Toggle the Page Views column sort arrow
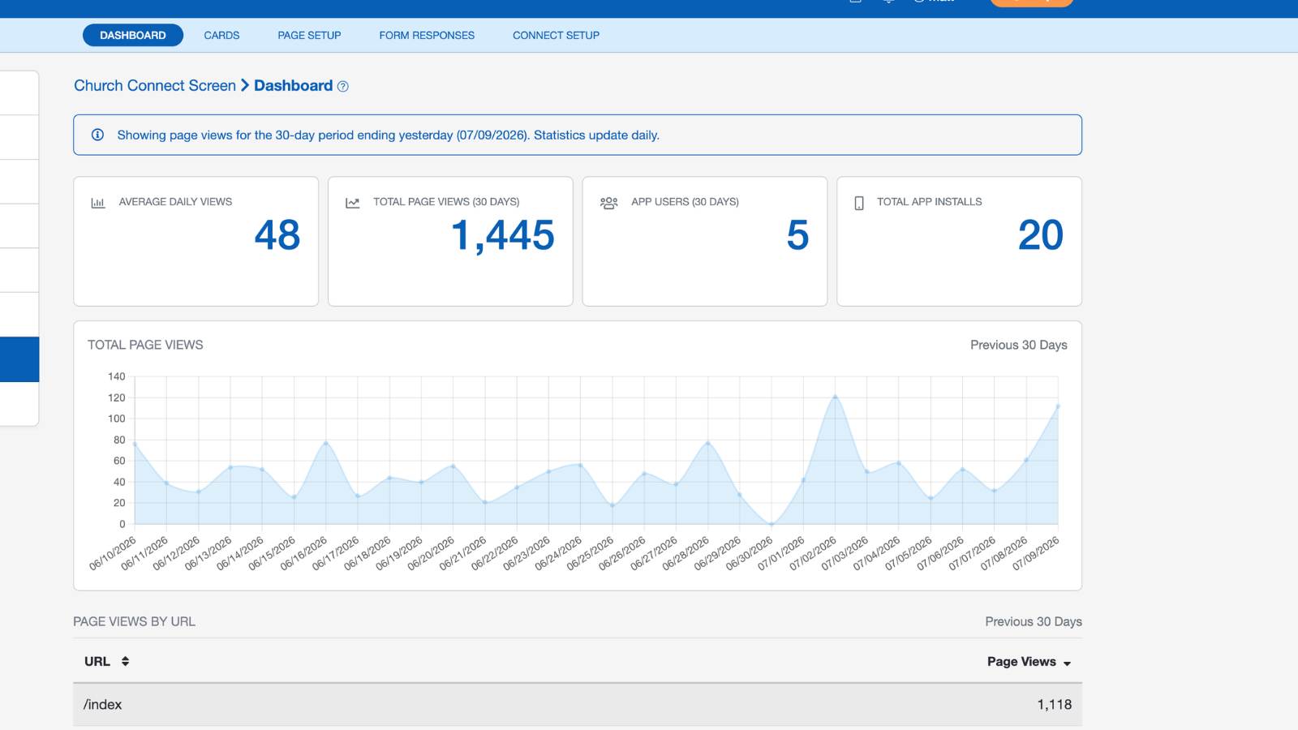Screen dimensions: 1298x730 (1067, 663)
